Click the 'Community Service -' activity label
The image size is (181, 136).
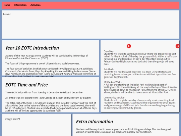click(115, 98)
